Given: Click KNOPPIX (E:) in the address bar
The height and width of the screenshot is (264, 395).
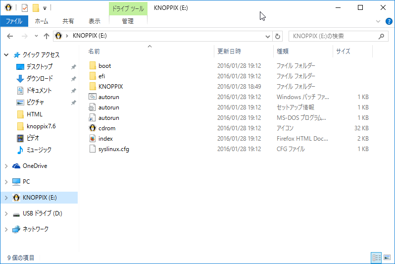Looking at the screenshot, I should (90, 36).
